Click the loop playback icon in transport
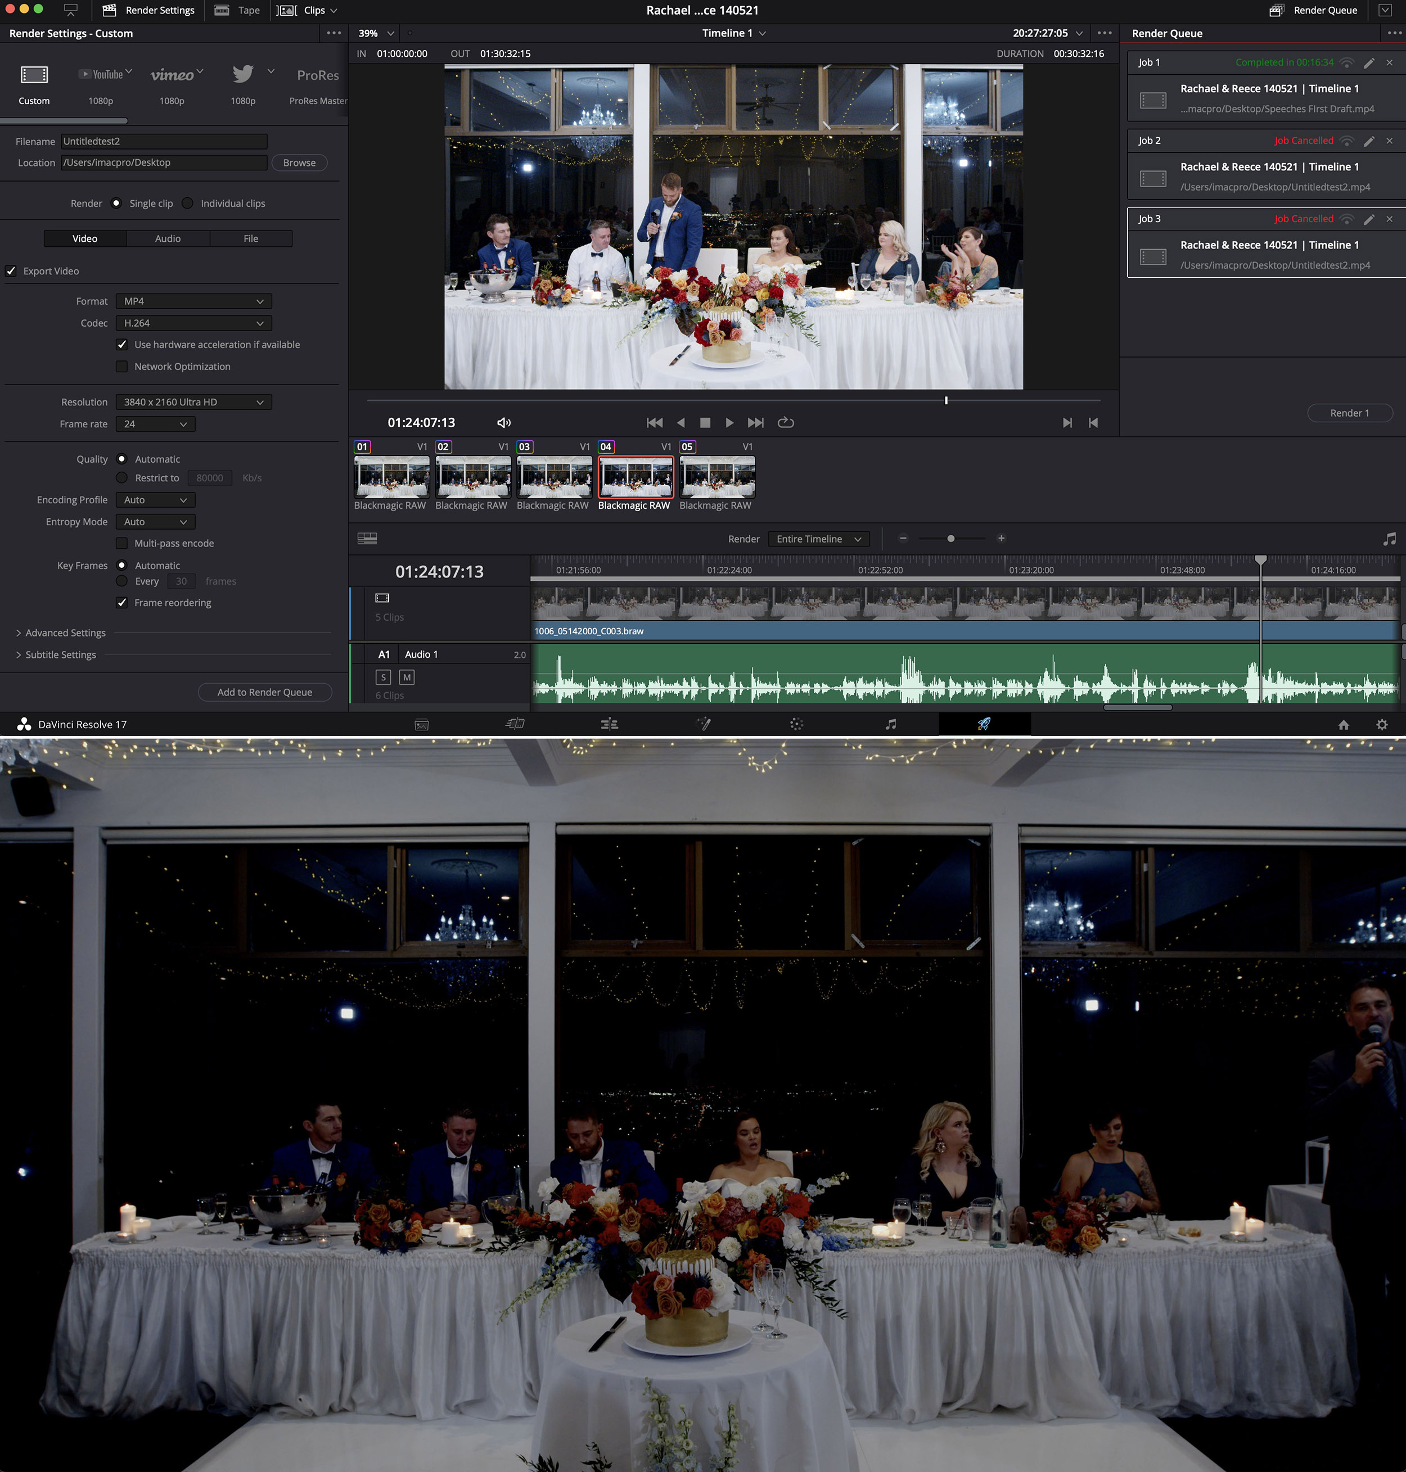 coord(786,422)
